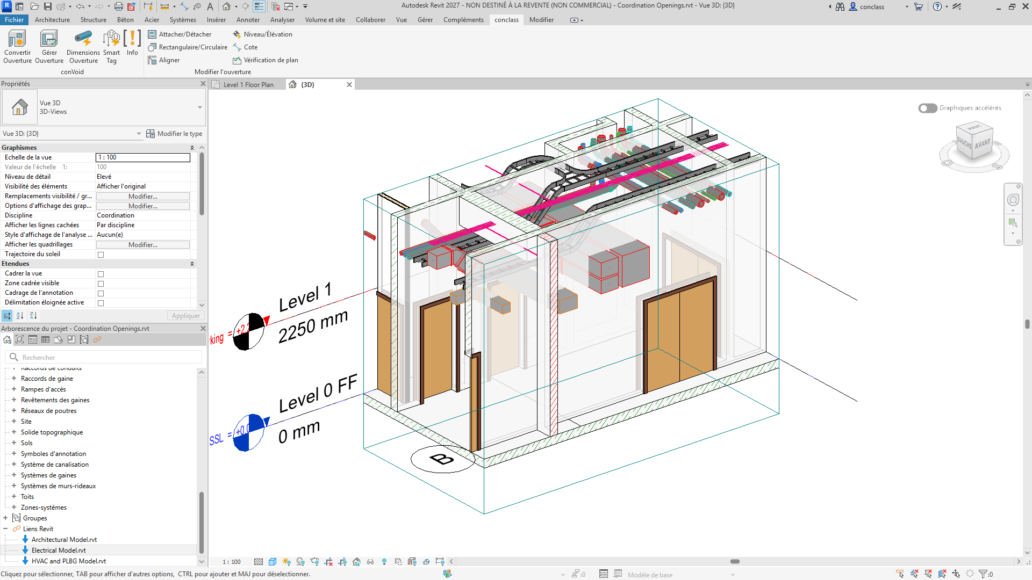Collapse Etendues section
Screen dimensions: 1032x580
(x=192, y=264)
